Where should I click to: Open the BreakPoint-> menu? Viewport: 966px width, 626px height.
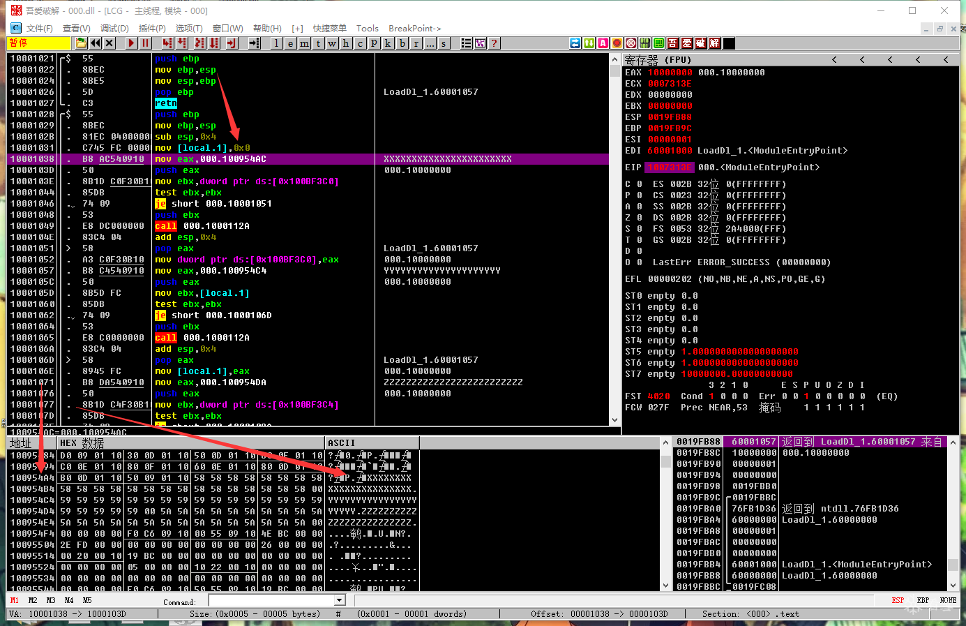415,29
